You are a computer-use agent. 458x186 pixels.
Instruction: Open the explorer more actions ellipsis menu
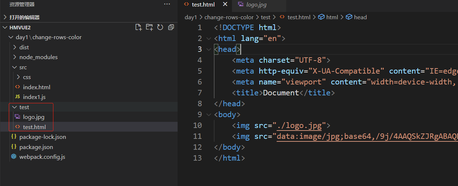[x=167, y=4]
